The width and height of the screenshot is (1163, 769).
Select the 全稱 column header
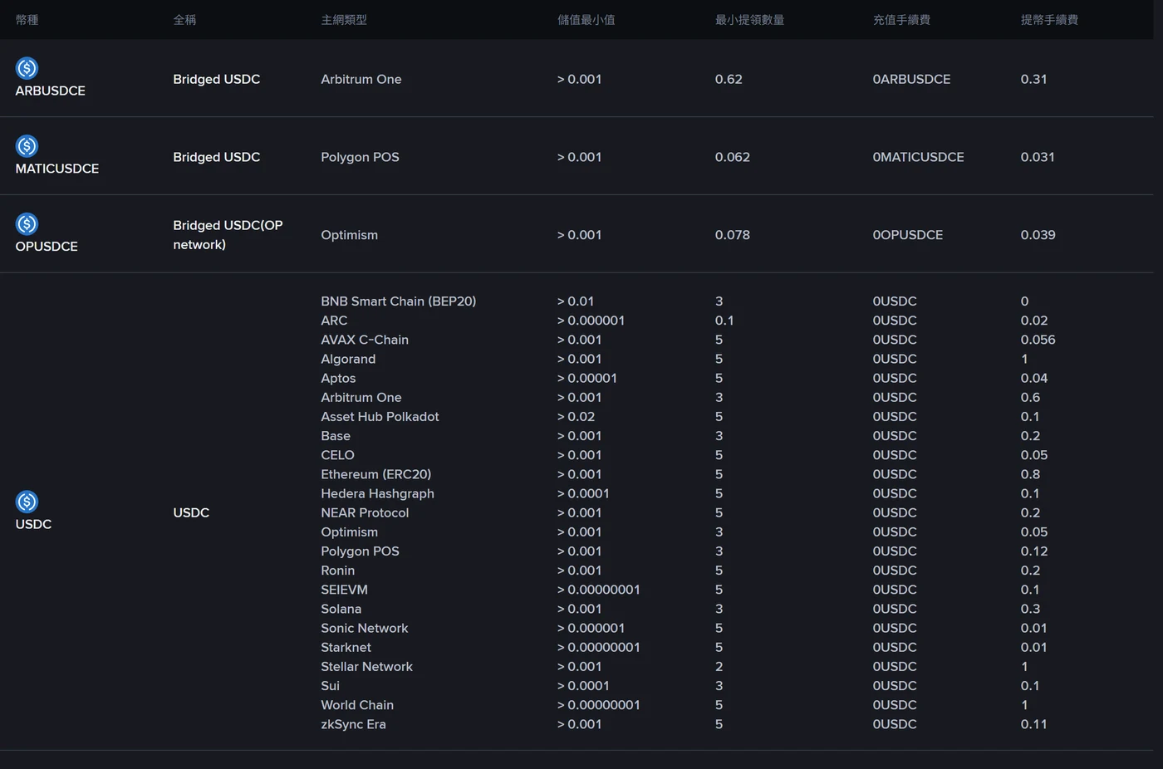point(184,20)
